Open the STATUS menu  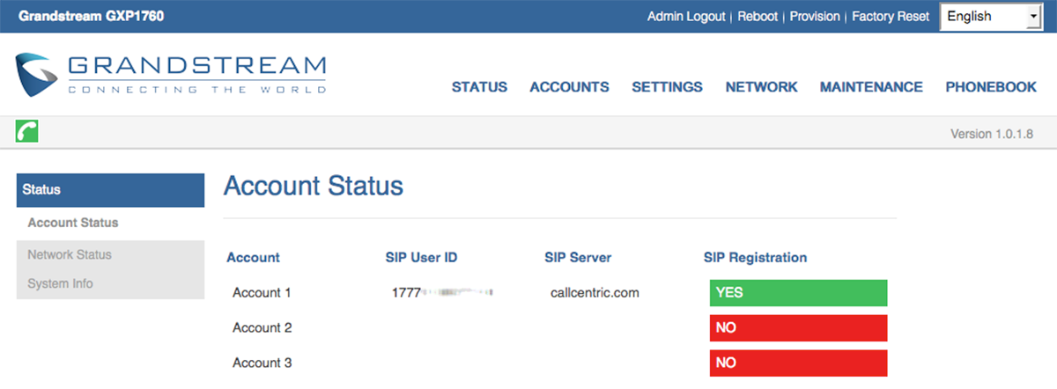[x=479, y=87]
